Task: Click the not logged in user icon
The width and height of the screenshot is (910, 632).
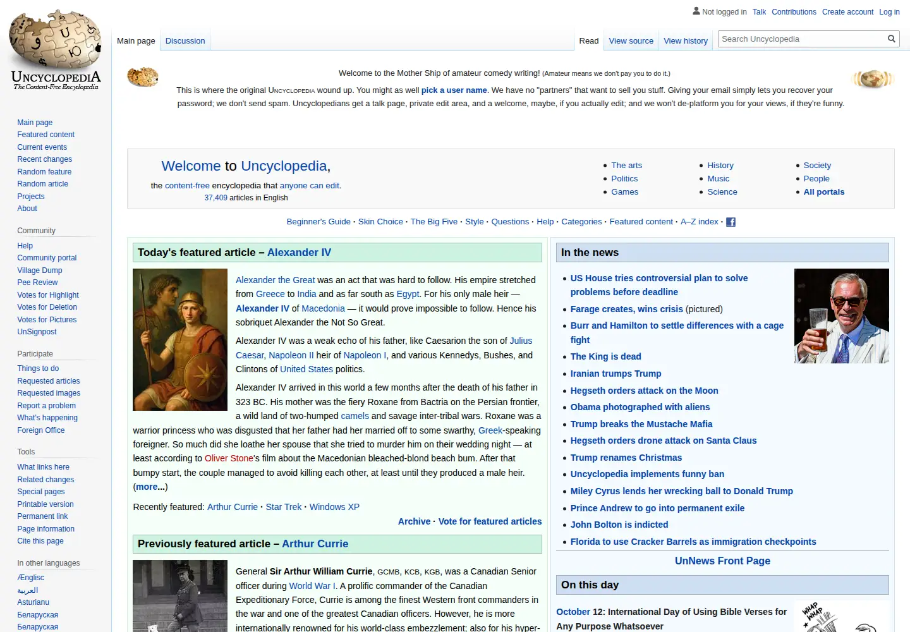Action: (x=696, y=11)
